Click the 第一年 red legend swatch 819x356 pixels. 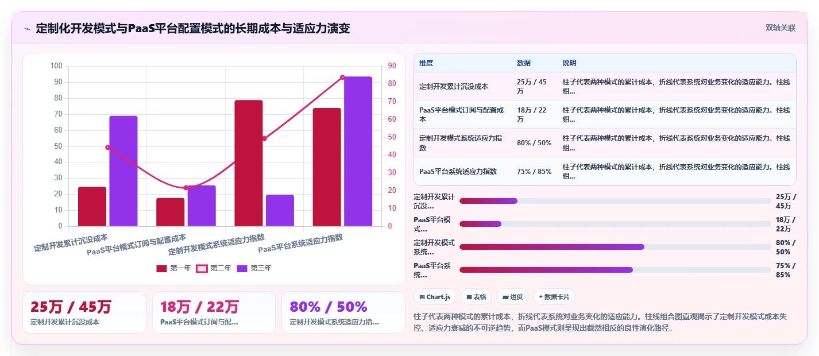coord(162,268)
